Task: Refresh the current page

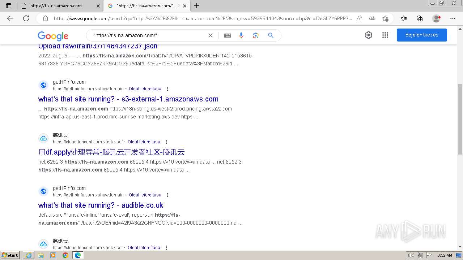Action: click(x=26, y=18)
